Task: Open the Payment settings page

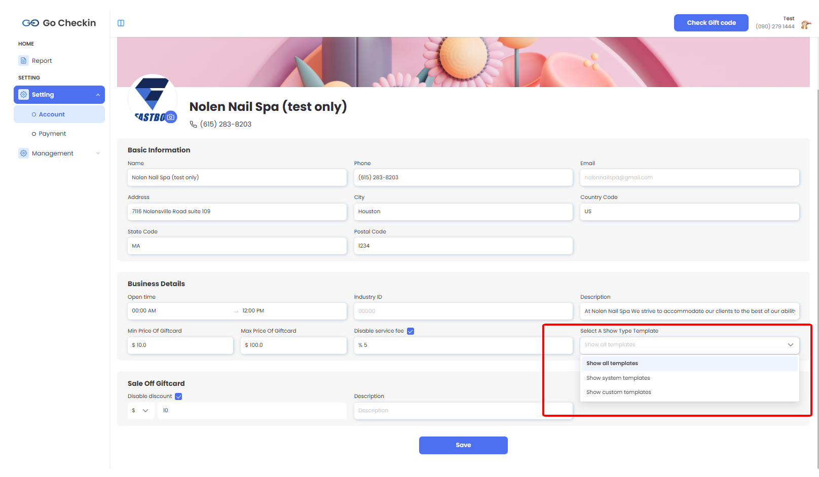Action: tap(52, 134)
